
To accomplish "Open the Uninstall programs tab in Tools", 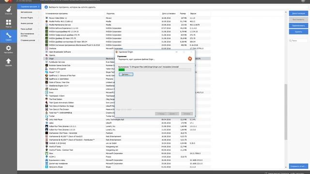I will [x=29, y=7].
